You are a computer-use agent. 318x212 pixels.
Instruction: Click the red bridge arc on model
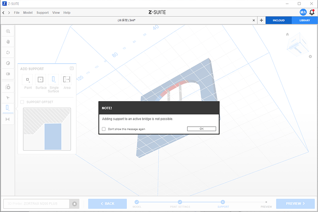tap(174, 87)
